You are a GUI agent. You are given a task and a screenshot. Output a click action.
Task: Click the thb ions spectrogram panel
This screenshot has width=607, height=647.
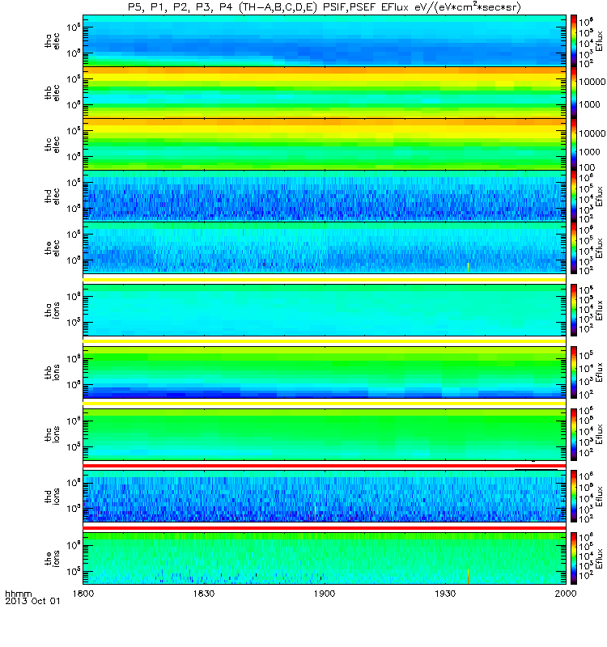click(325, 372)
